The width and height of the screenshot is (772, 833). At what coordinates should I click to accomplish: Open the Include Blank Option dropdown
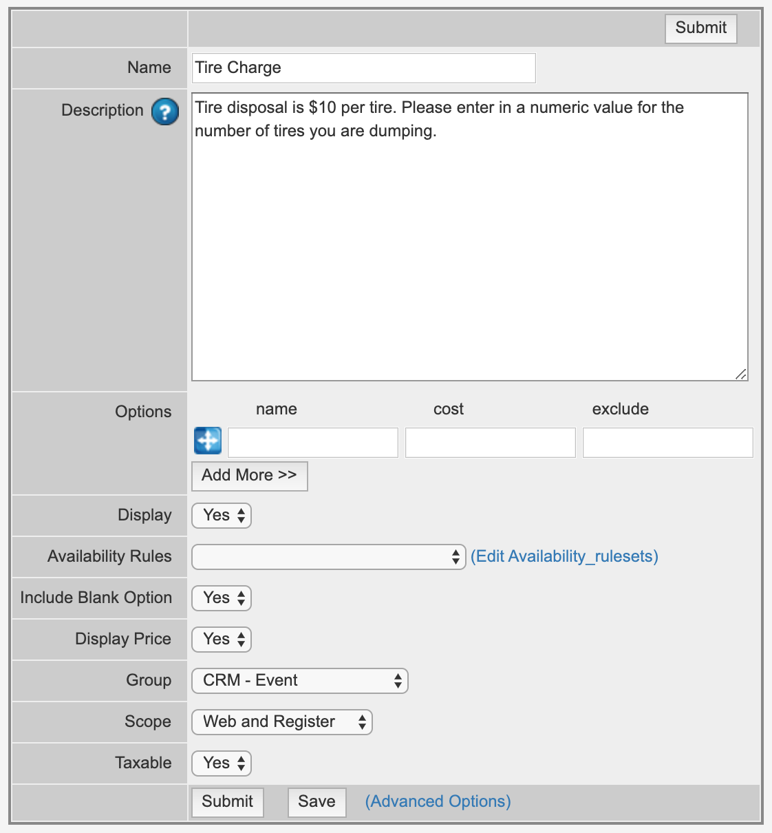(222, 598)
